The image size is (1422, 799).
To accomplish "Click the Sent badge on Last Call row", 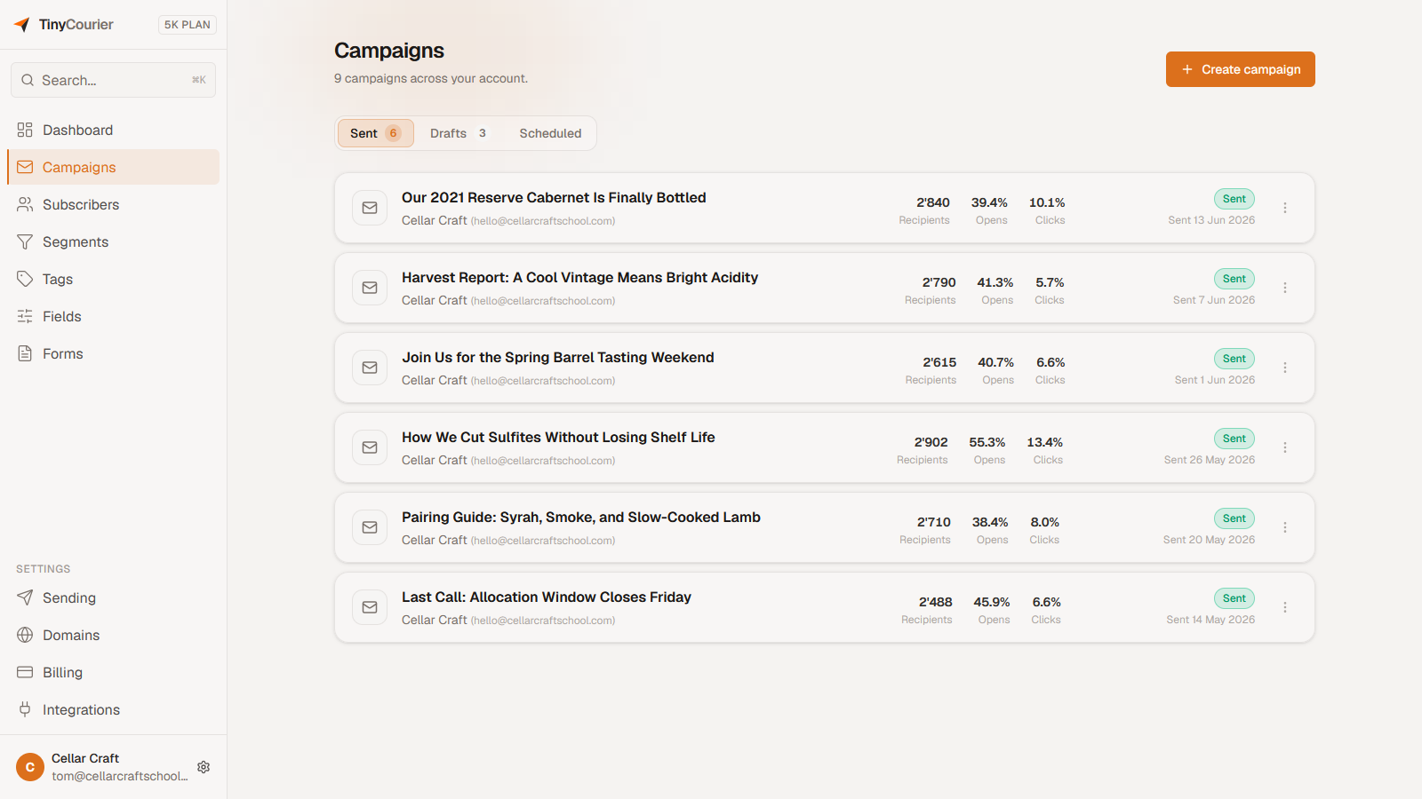I will [1234, 598].
